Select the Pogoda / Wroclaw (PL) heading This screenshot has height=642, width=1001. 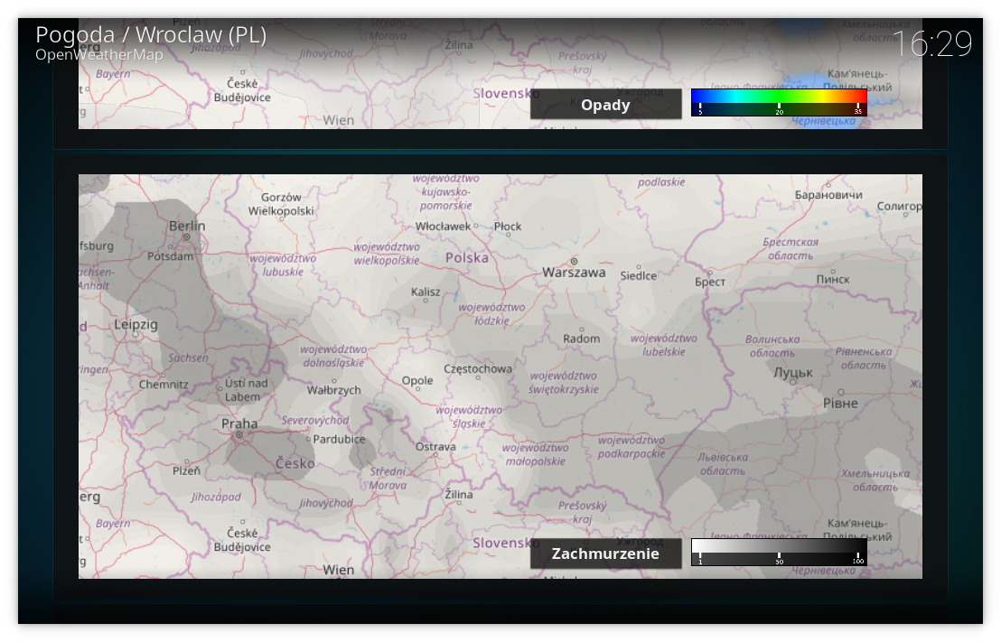151,34
